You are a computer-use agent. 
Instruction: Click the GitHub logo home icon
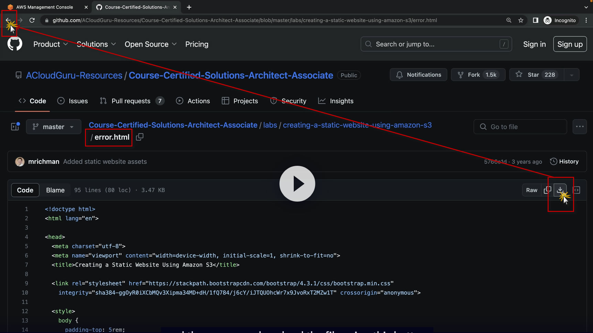pos(15,44)
